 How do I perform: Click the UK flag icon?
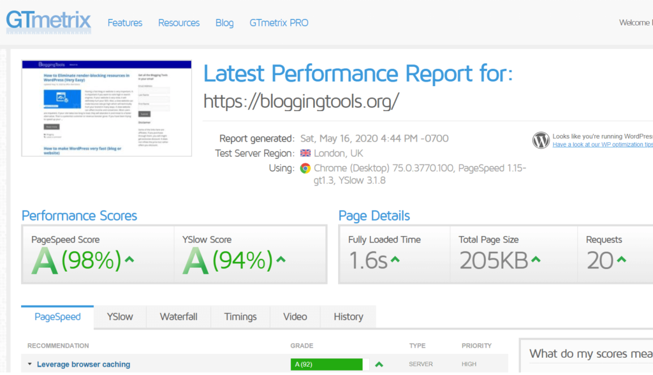coord(305,154)
